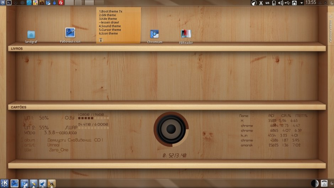Open the USB device notifier icon
This screenshot has width=334, height=188.
click(287, 3)
